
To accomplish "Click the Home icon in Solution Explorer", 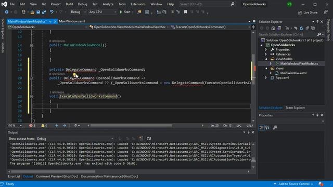I will 273,28.
